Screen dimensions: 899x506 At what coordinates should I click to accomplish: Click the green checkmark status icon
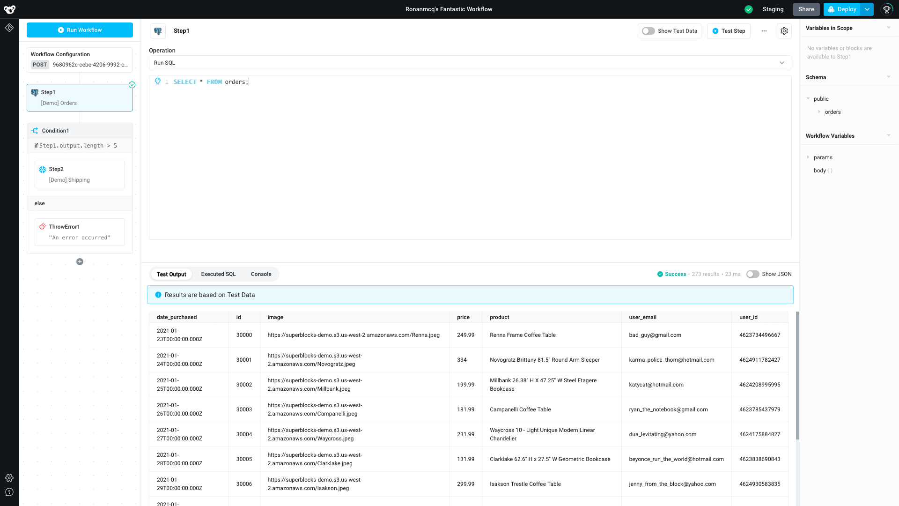[x=749, y=9]
